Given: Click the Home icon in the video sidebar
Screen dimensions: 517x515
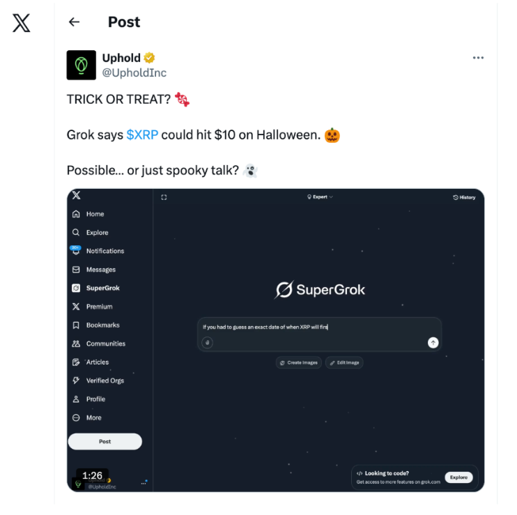Looking at the screenshot, I should point(76,214).
